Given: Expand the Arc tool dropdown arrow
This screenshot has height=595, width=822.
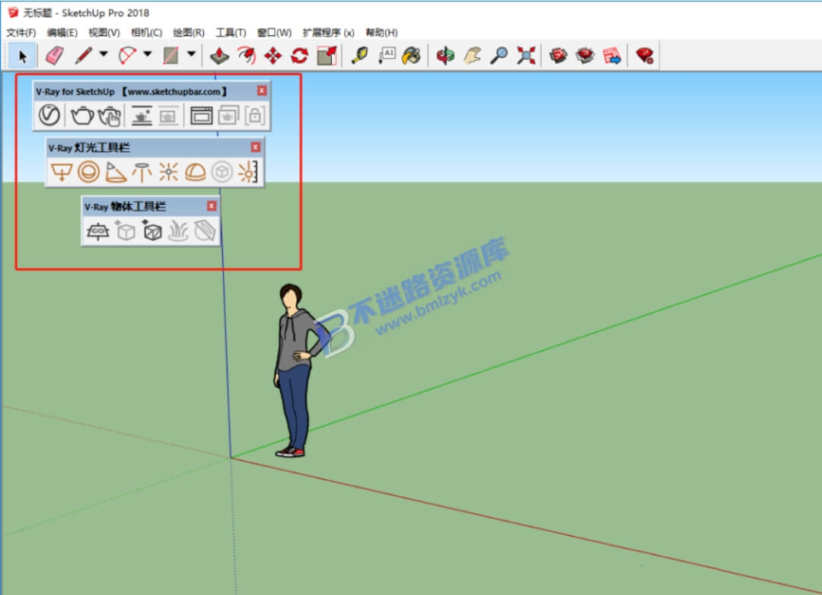Looking at the screenshot, I should point(148,54).
